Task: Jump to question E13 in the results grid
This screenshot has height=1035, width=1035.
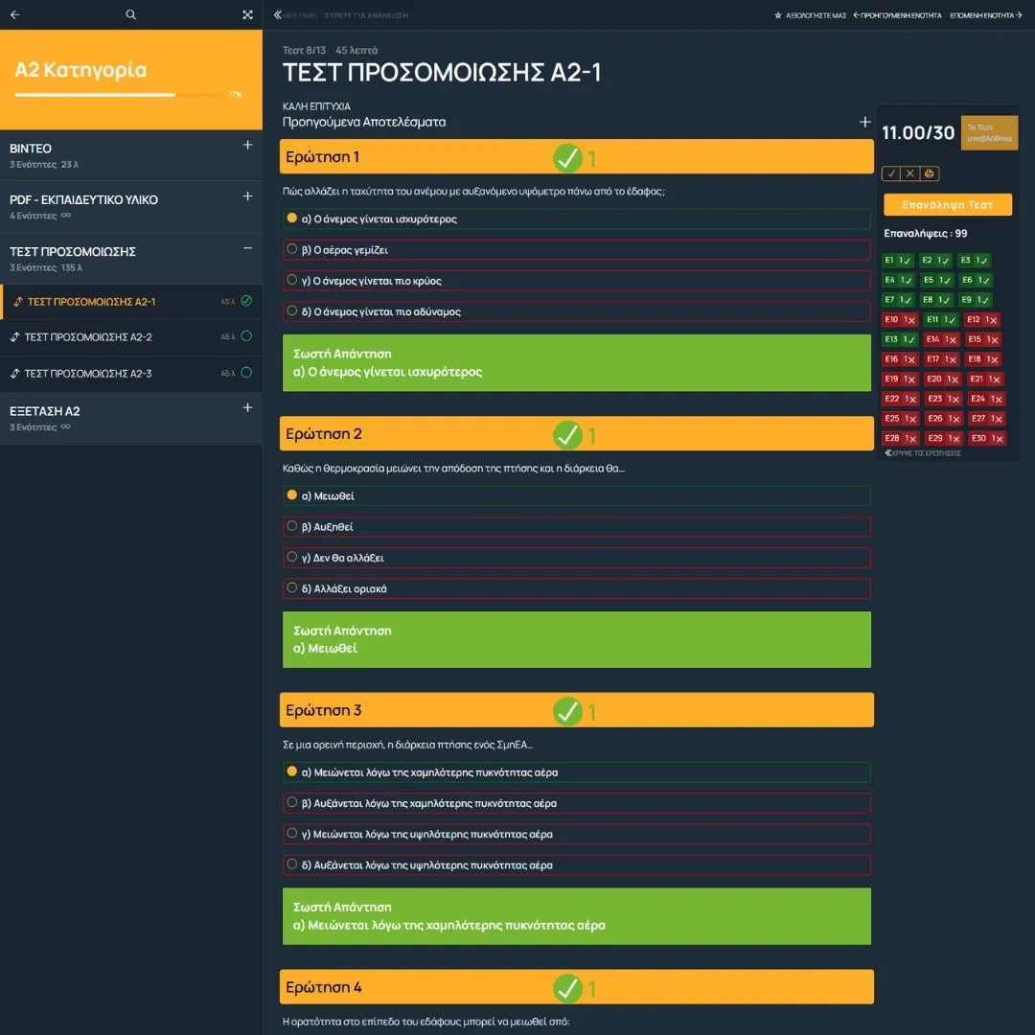Action: [899, 339]
